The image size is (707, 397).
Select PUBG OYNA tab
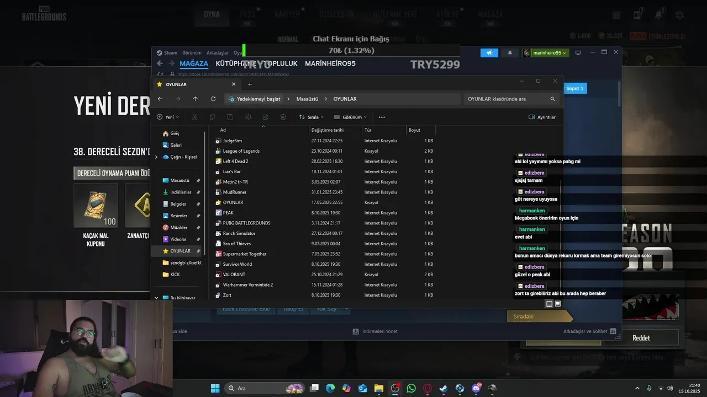(x=212, y=15)
